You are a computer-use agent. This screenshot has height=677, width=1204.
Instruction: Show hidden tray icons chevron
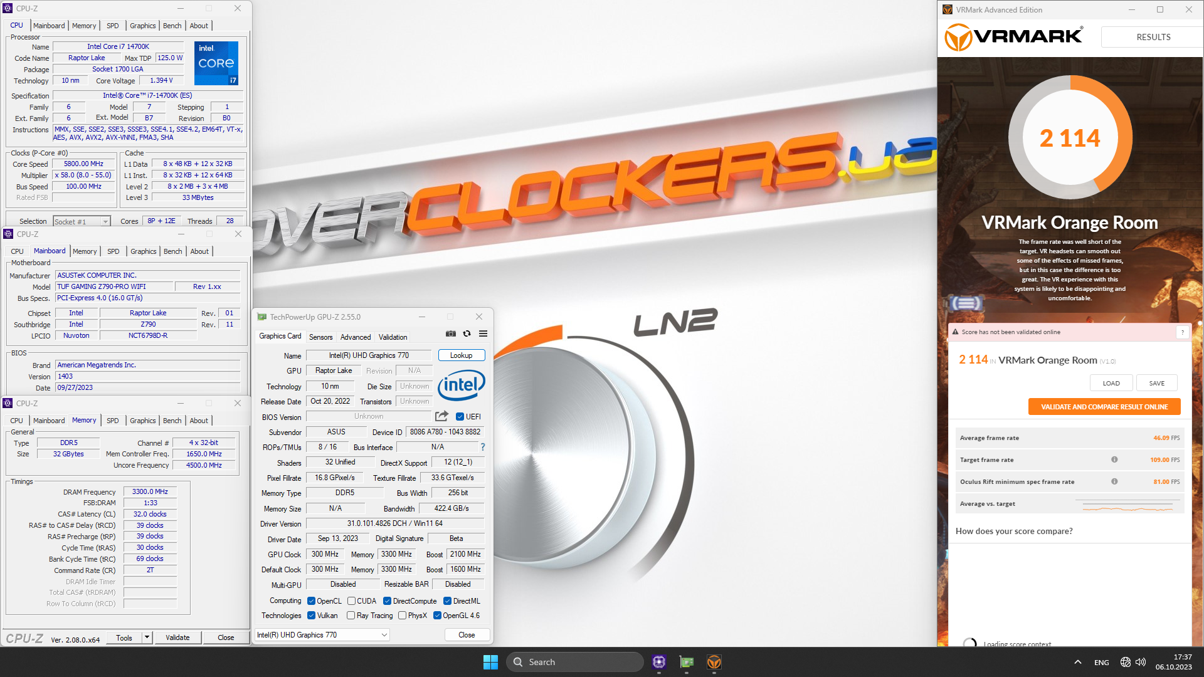(1077, 662)
